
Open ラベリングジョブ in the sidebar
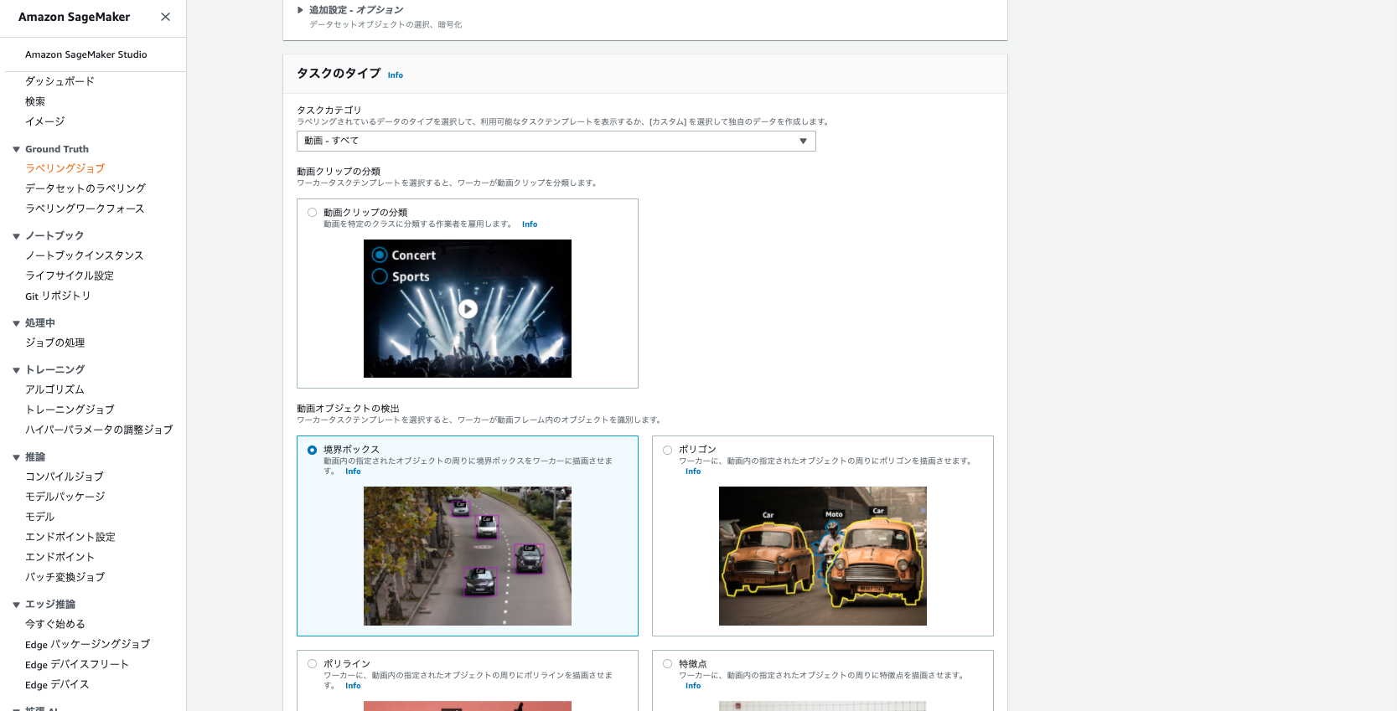65,168
